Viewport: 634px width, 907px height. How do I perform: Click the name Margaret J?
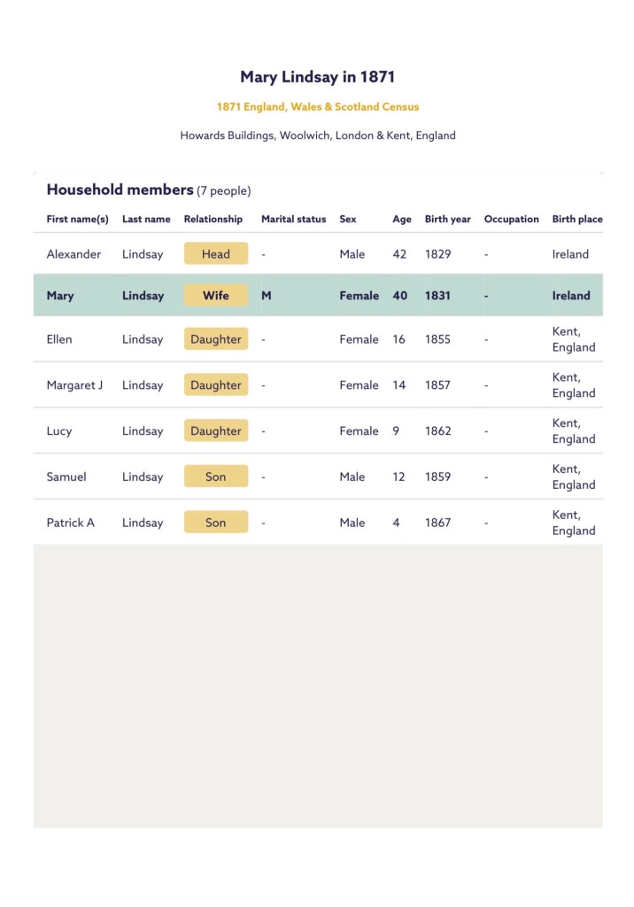(74, 385)
